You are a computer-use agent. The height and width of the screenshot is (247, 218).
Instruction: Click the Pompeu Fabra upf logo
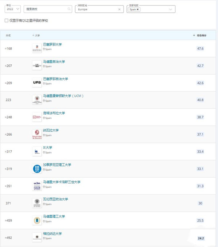coord(37,117)
